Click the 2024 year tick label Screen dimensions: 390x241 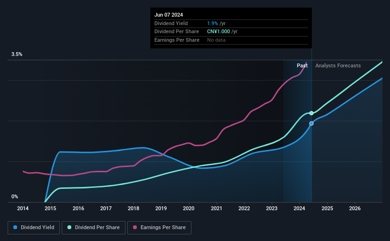click(x=299, y=208)
